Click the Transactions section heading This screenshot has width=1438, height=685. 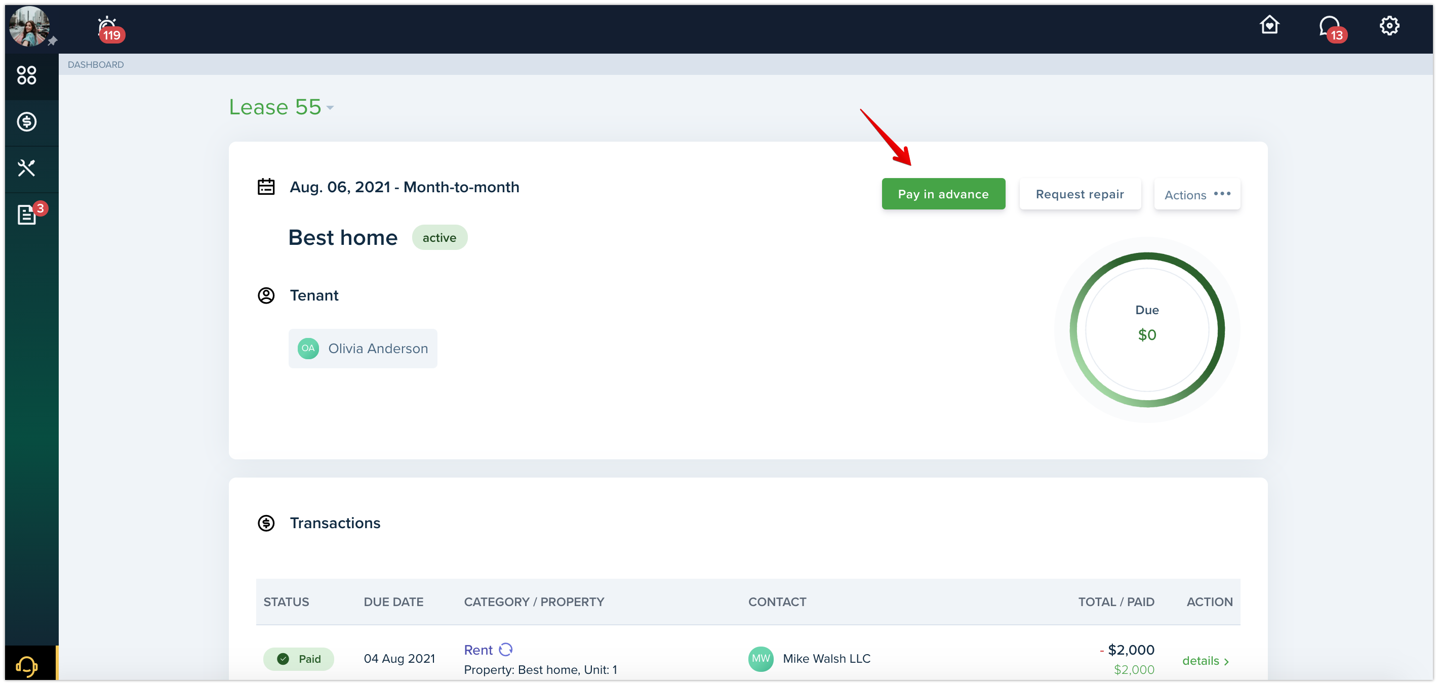click(335, 523)
